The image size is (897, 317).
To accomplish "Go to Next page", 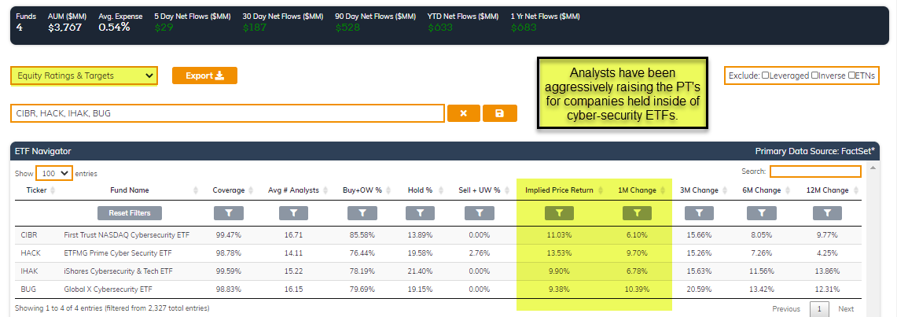I will [846, 309].
